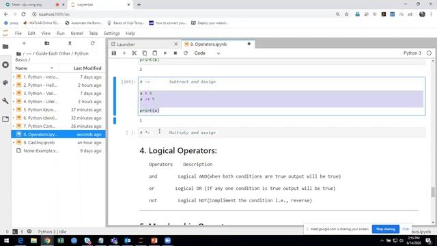Copy selected cells icon in notebook toolbar

pos(144,53)
